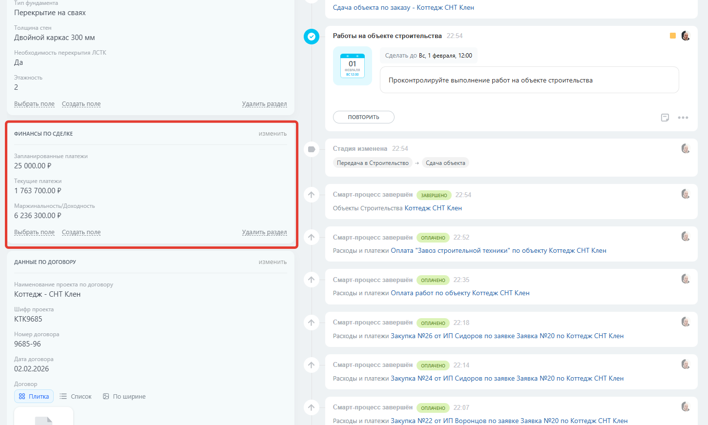Switch contract view to Плитка
Viewport: 708px width, 425px height.
[x=34, y=397]
